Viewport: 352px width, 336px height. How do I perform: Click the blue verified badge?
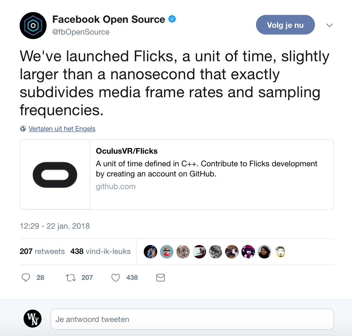pos(172,19)
